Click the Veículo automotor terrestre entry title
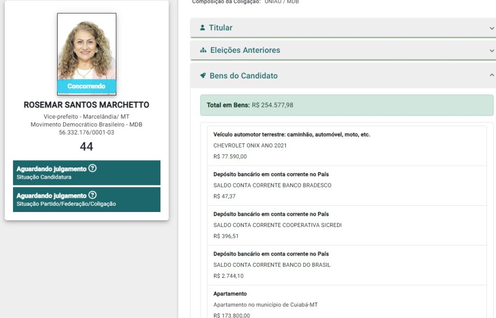Viewport: 496px width, 318px height. [292, 135]
